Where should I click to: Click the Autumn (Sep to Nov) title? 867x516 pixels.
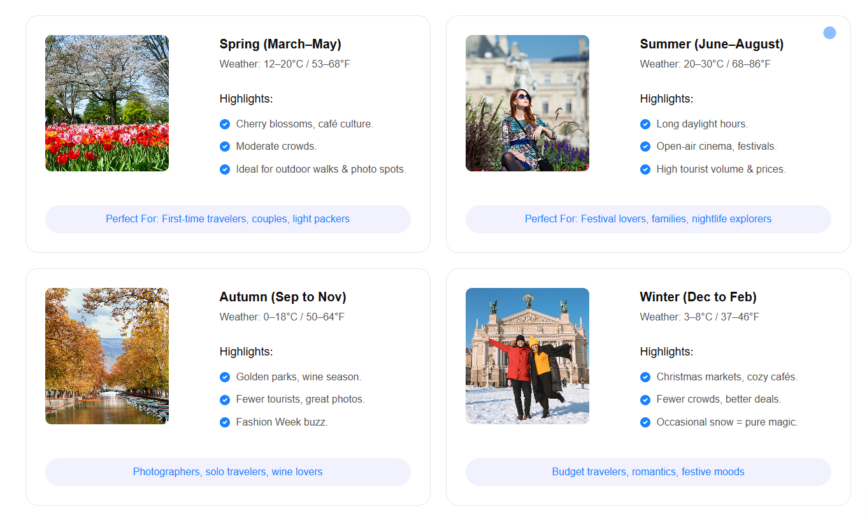pyautogui.click(x=283, y=297)
